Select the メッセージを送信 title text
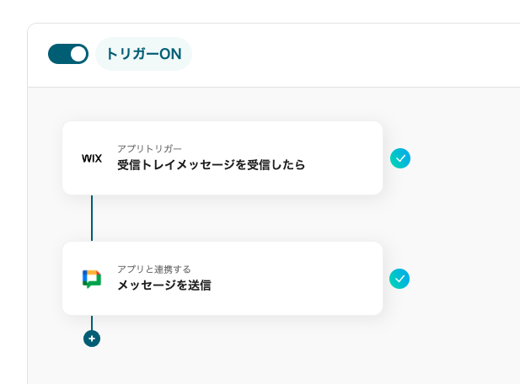This screenshot has width=520, height=384. (x=164, y=285)
